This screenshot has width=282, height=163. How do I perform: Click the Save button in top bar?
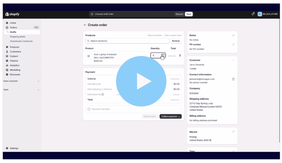(189, 14)
